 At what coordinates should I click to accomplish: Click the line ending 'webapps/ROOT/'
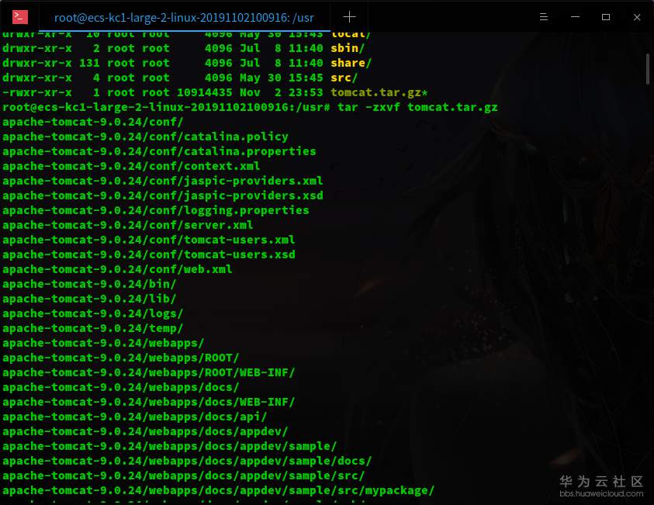coord(121,358)
